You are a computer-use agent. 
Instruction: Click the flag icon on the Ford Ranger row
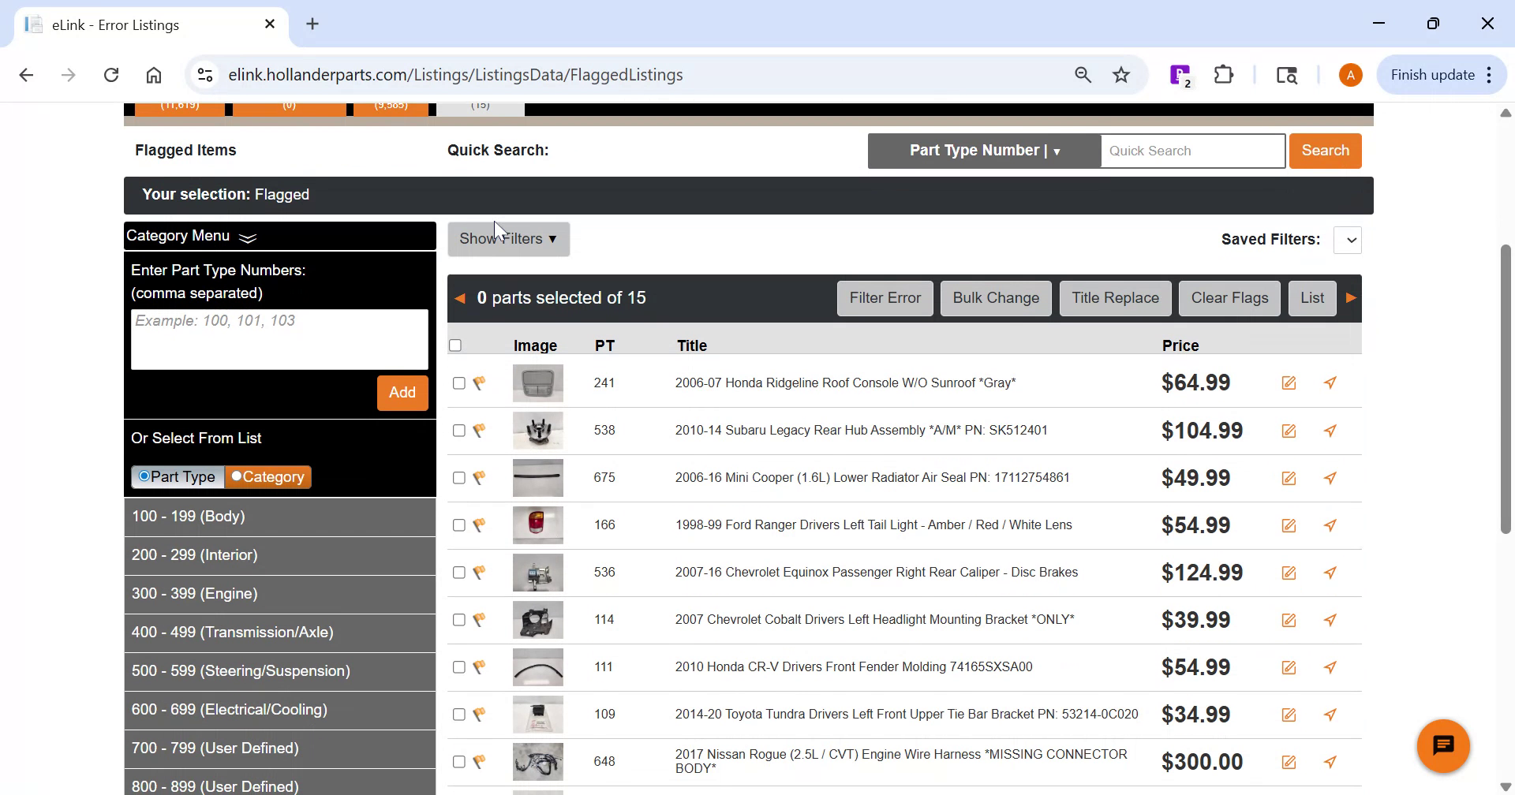coord(479,524)
